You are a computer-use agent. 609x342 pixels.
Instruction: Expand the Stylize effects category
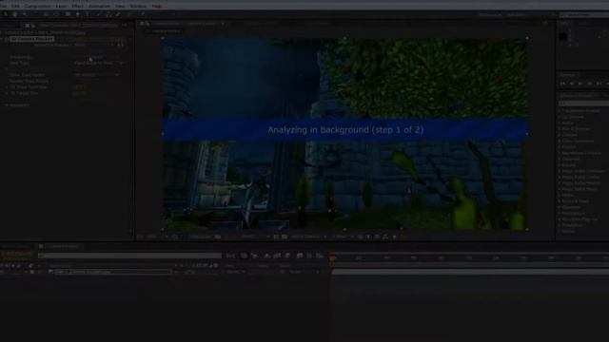(560, 231)
